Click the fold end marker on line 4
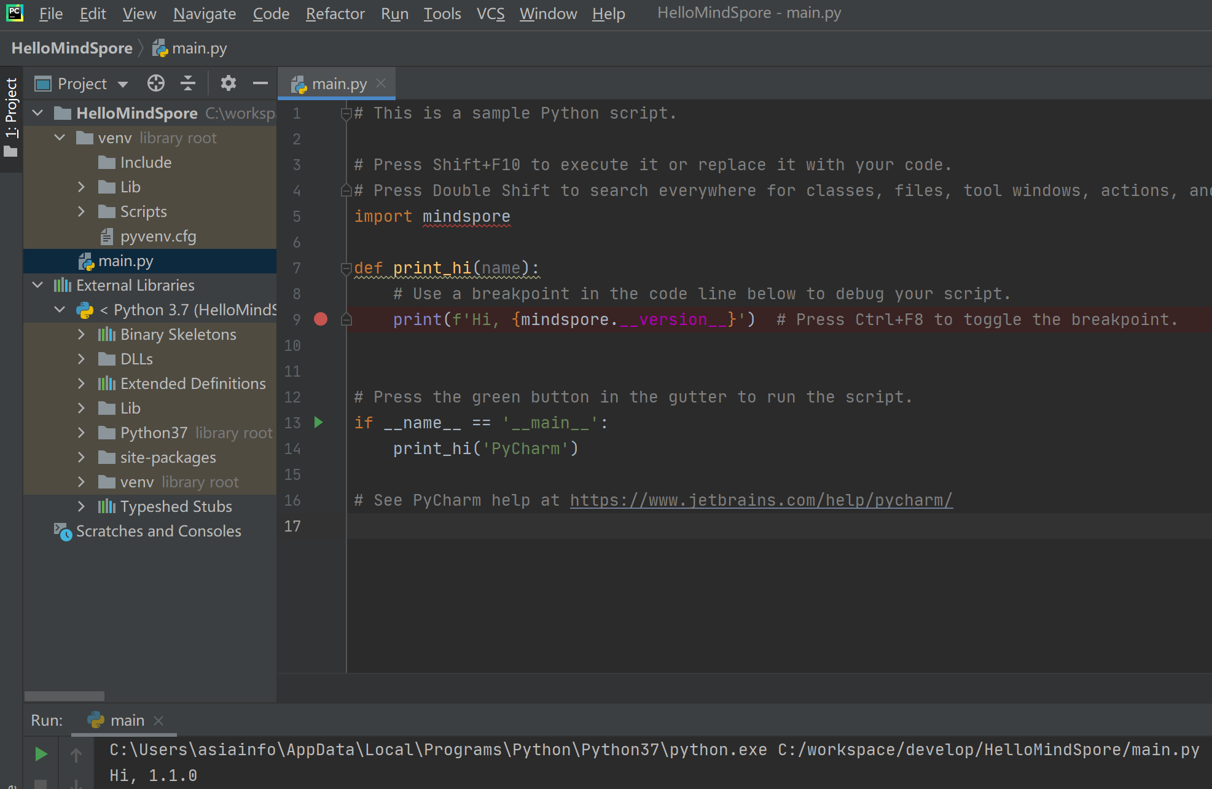 tap(346, 190)
